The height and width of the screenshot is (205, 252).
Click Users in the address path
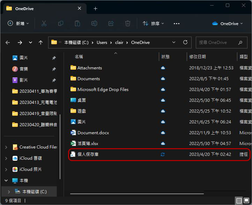tap(102, 43)
